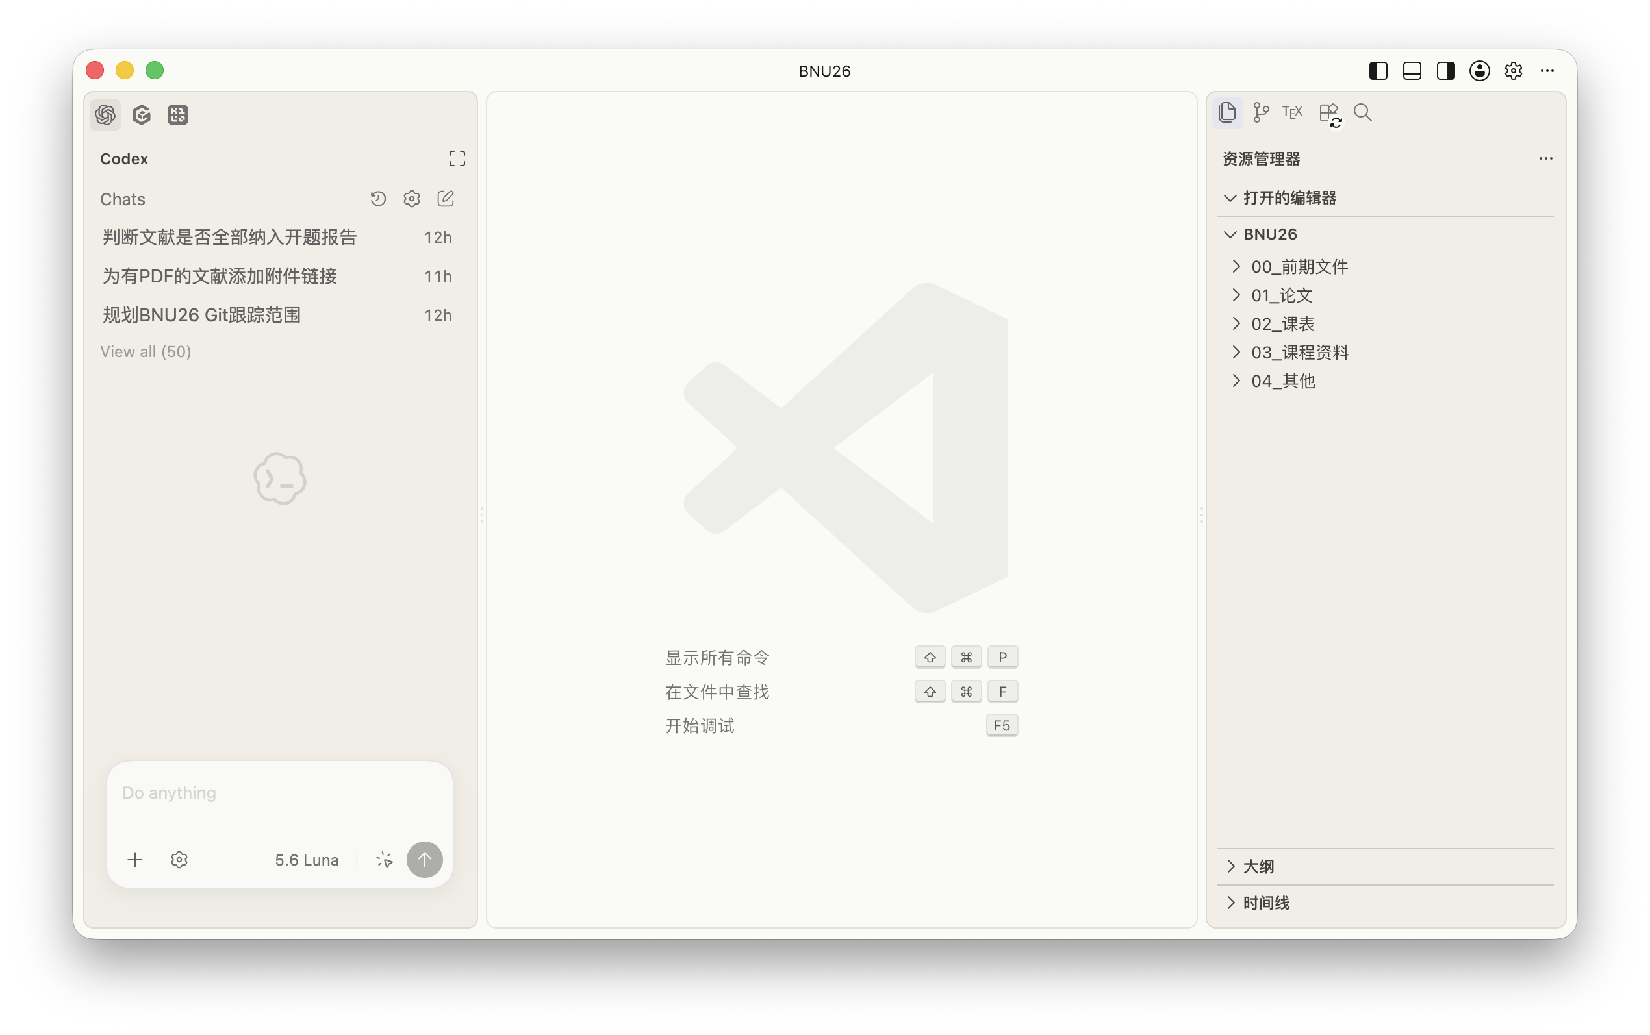Open chat 判断文献是否全部纳入开题报告
This screenshot has width=1650, height=1035.
[277, 237]
